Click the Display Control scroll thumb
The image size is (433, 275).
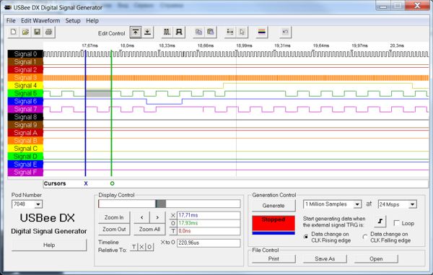click(161, 204)
